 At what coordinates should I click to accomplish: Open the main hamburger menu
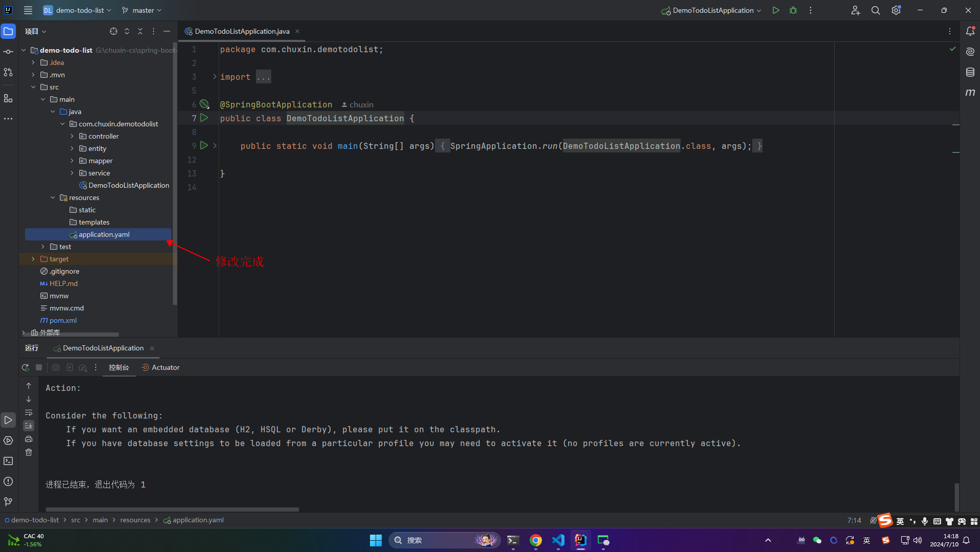[x=28, y=10]
